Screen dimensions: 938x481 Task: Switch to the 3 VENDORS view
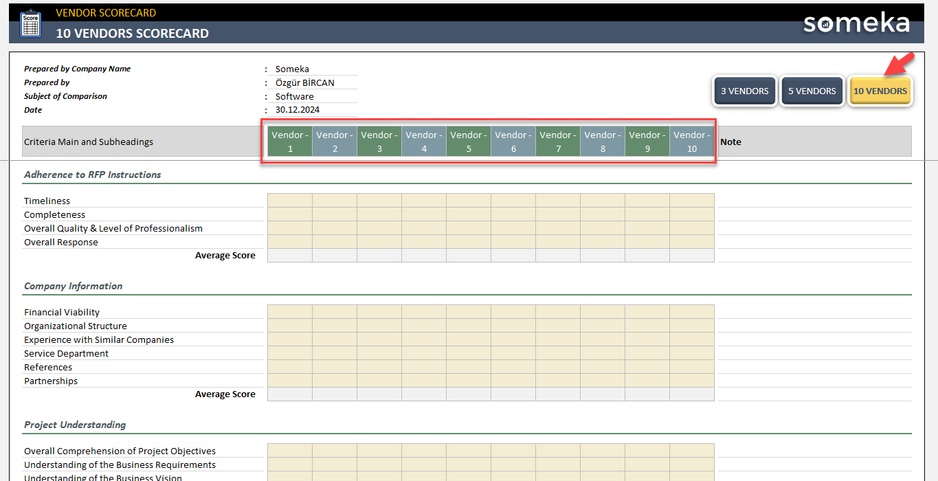[744, 91]
